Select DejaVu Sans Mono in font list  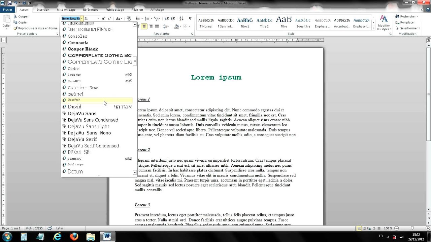pos(97,133)
